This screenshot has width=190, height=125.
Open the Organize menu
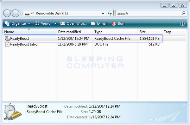[18, 23]
